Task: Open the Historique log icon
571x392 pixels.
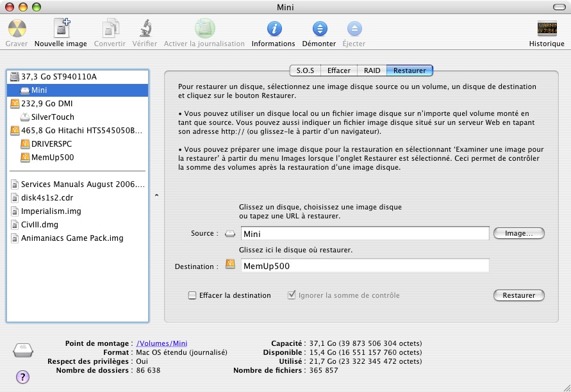Action: 547,28
